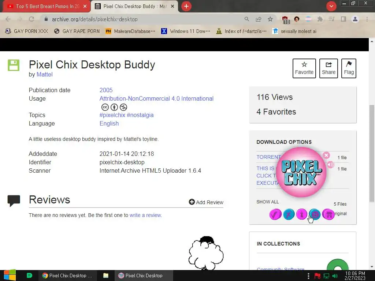Click the pink checkmark Pixel Chix button
This screenshot has width=375, height=281.
point(275,214)
